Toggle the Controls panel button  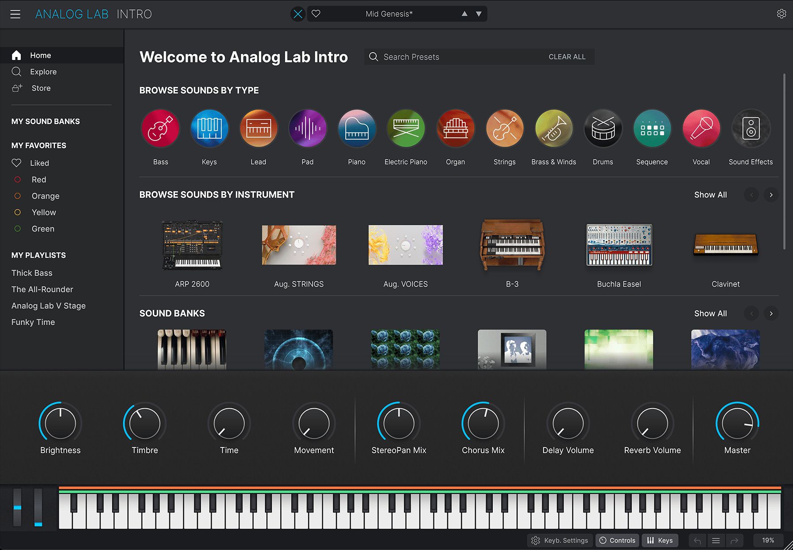[617, 540]
